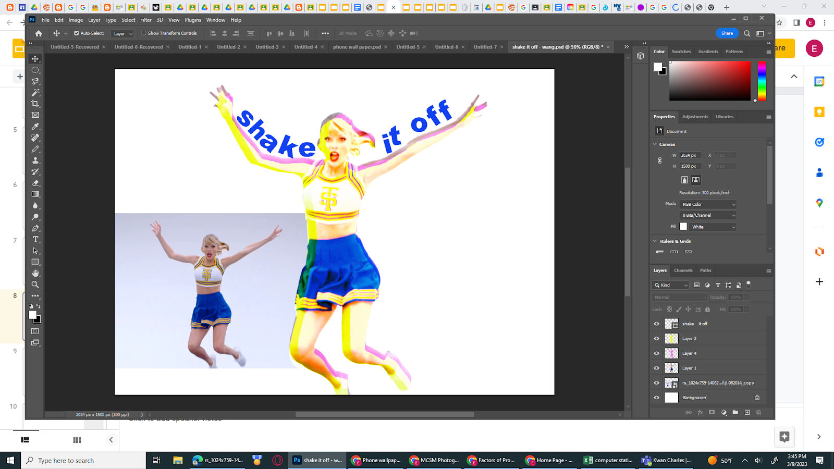Switch to the Swatches tab
This screenshot has height=469, width=834.
681,52
